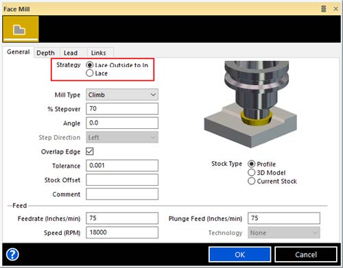
Task: Open the Step Direction dropdown
Action: [x=122, y=137]
